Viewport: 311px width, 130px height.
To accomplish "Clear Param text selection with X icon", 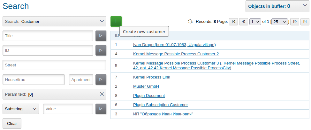I will [x=102, y=94].
